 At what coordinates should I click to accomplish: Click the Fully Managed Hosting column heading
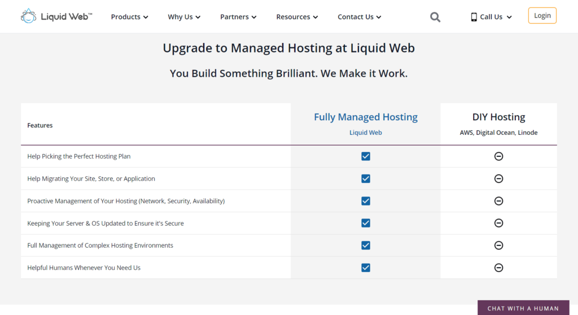click(366, 117)
